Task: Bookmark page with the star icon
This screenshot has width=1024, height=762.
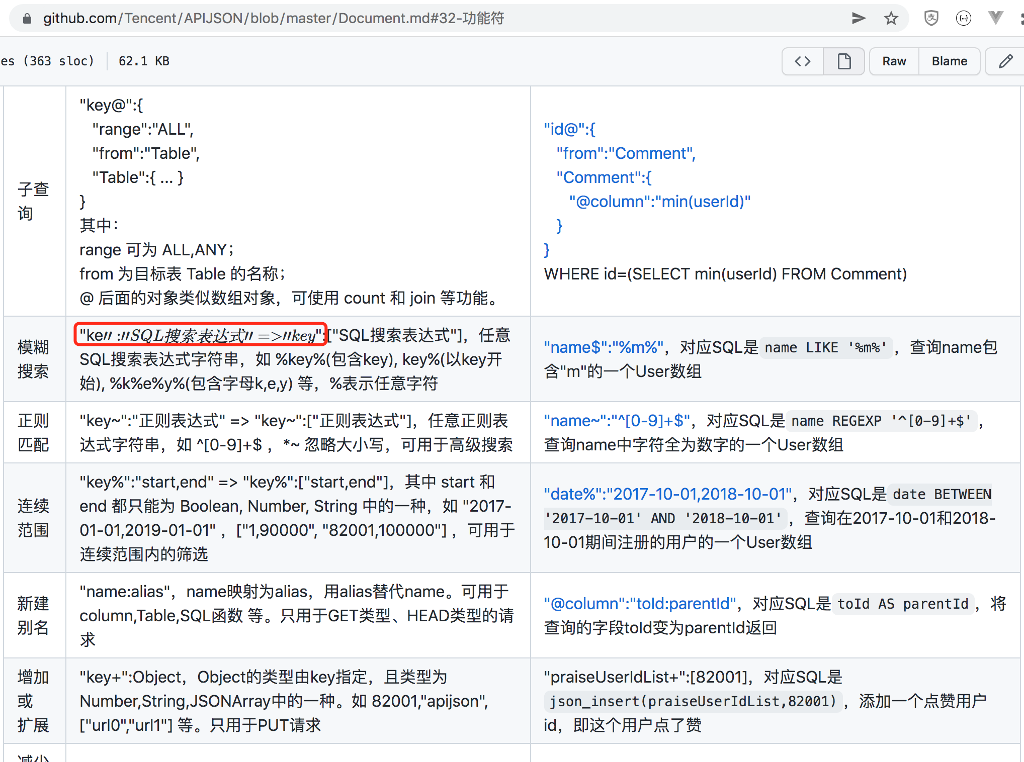Action: point(891,19)
